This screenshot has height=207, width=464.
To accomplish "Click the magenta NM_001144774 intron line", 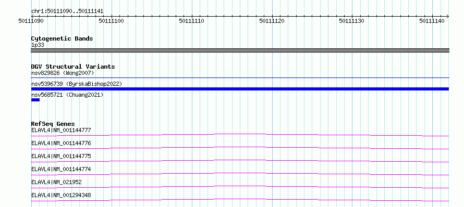I will pos(240,174).
